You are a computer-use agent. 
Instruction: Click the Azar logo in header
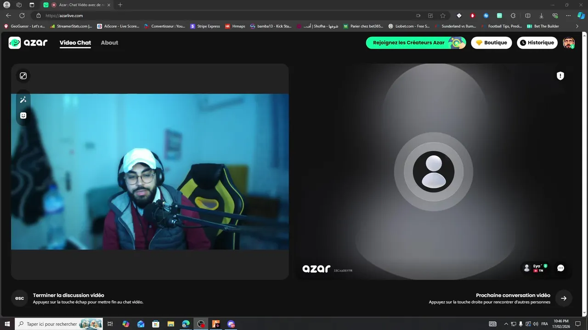click(28, 43)
